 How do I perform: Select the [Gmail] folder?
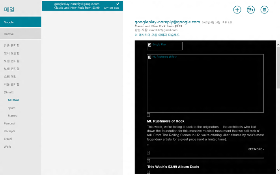(9, 92)
